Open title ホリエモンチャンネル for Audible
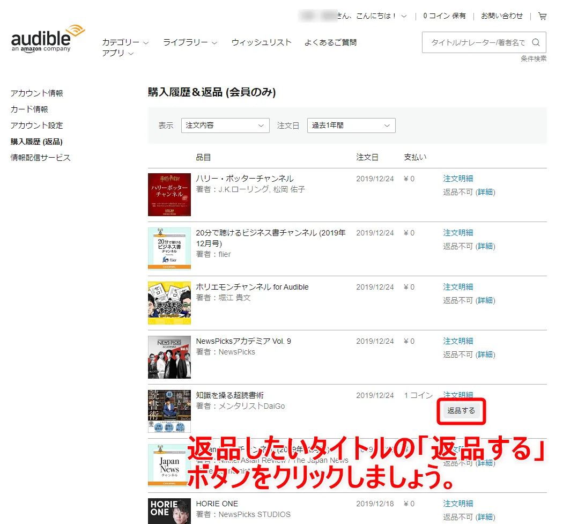The height and width of the screenshot is (524, 563). point(252,287)
